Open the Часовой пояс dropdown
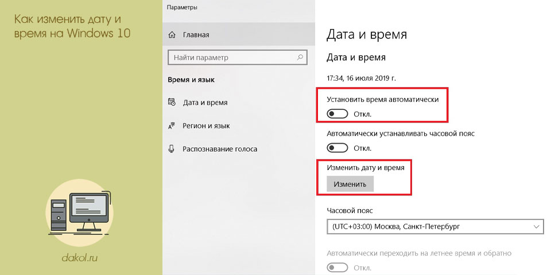 click(x=434, y=227)
